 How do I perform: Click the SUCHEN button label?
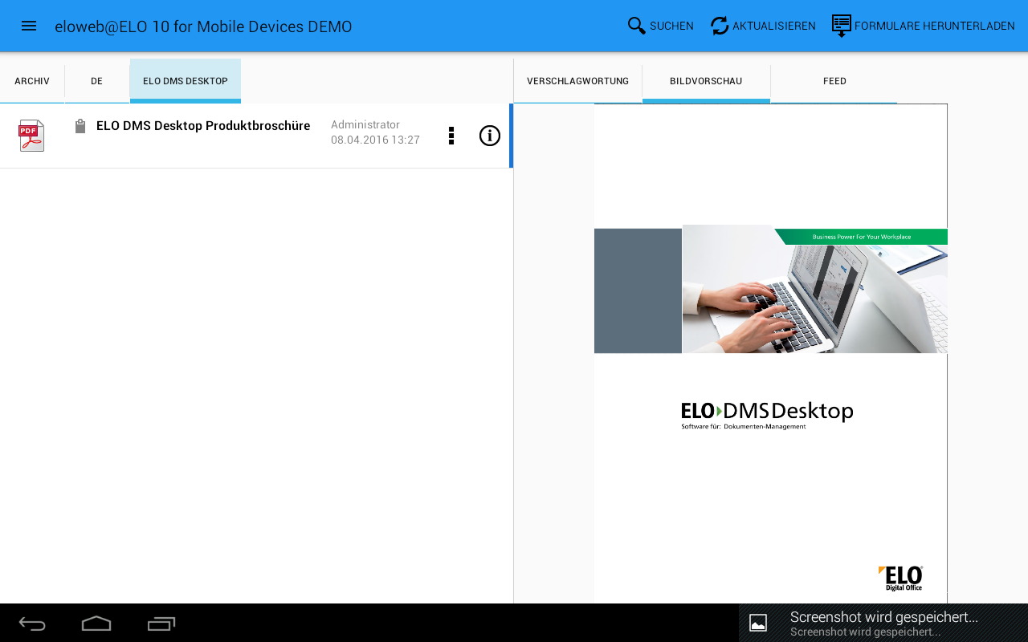[x=671, y=26]
